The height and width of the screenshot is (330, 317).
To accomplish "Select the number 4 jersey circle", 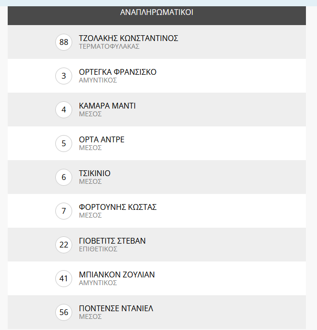I will (64, 110).
